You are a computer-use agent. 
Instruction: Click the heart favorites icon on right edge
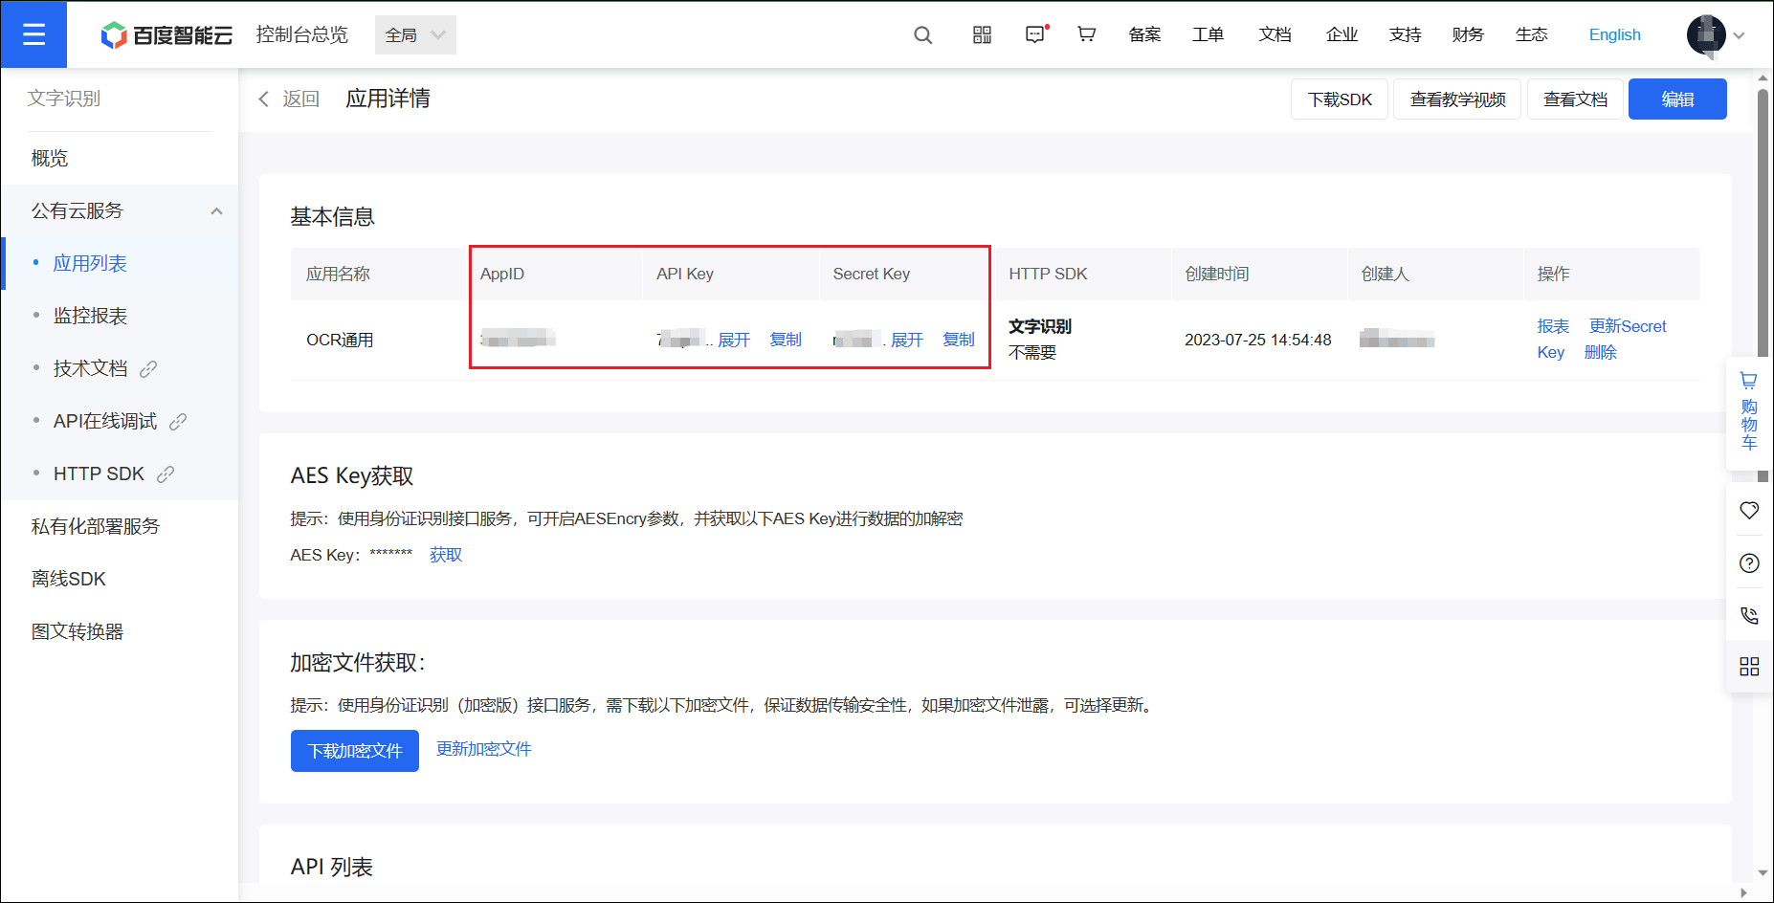(x=1748, y=510)
